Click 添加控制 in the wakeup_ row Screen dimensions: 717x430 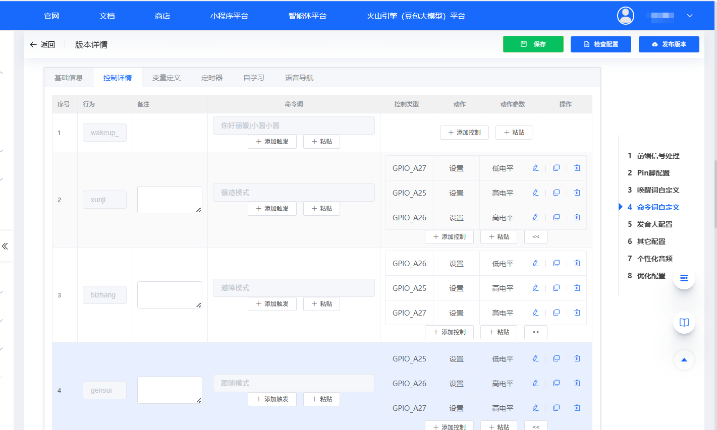tap(464, 133)
